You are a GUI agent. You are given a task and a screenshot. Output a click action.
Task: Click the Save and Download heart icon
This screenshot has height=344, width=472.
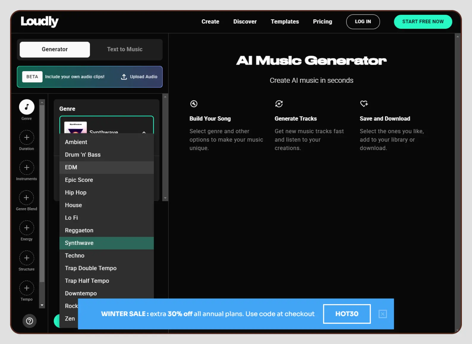tap(364, 104)
